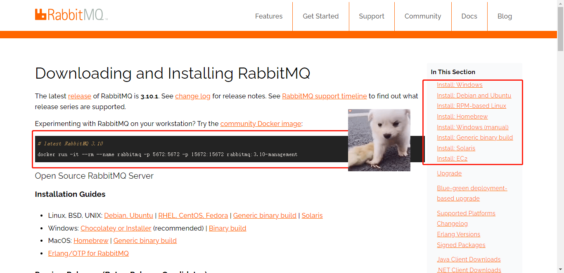The height and width of the screenshot is (273, 564).
Task: Click the '# latest RabbitMQ 3.10' comment
Action: pos(70,144)
